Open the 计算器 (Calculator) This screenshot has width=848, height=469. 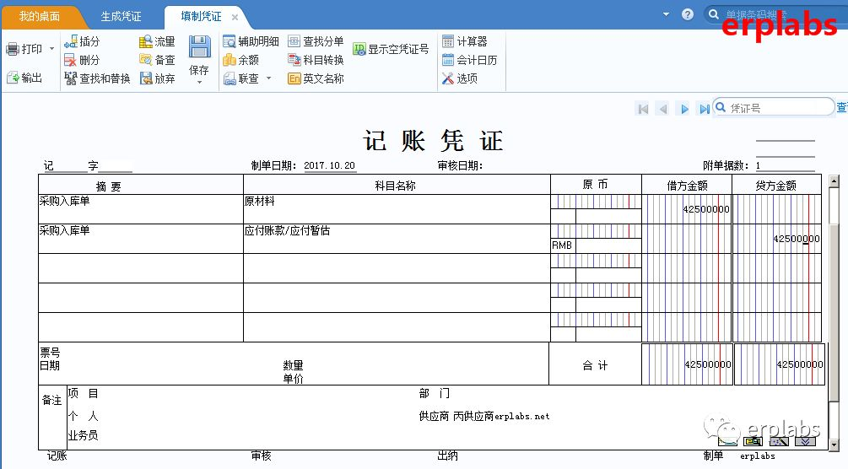pyautogui.click(x=465, y=41)
